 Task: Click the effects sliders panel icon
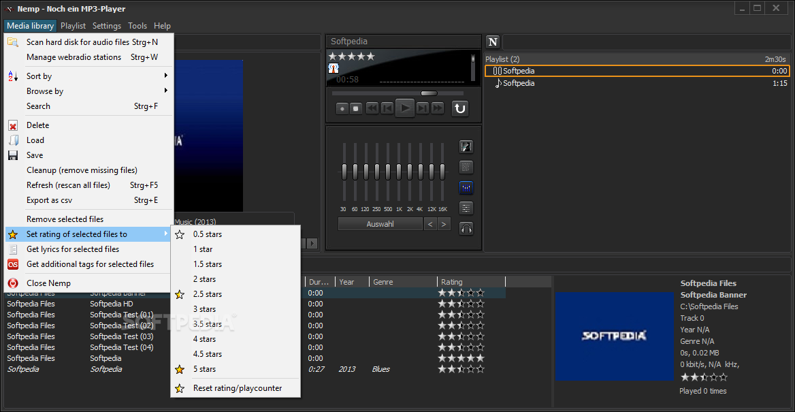466,208
